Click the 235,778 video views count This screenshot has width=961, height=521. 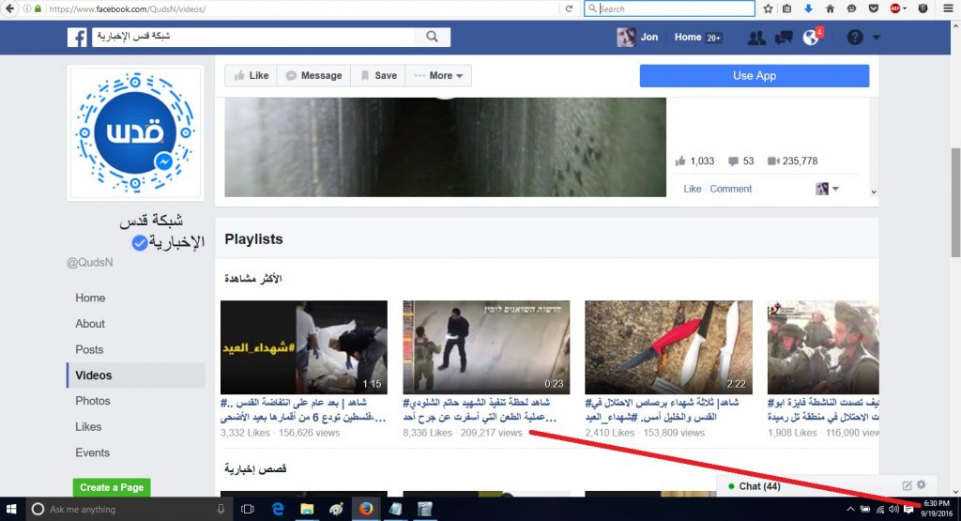(x=792, y=161)
